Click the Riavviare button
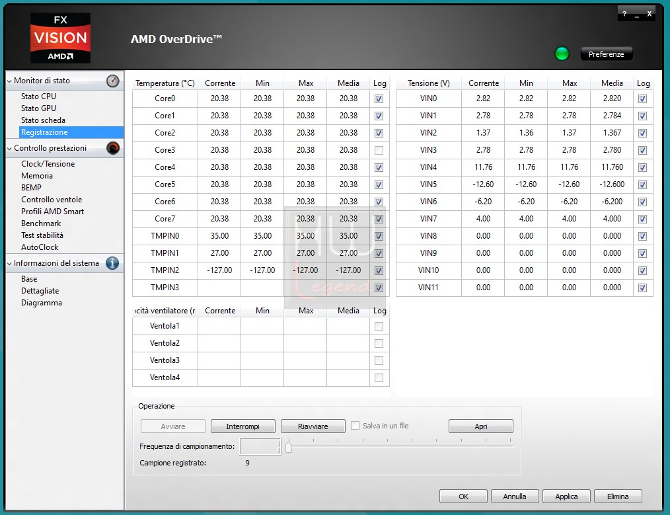 313,426
